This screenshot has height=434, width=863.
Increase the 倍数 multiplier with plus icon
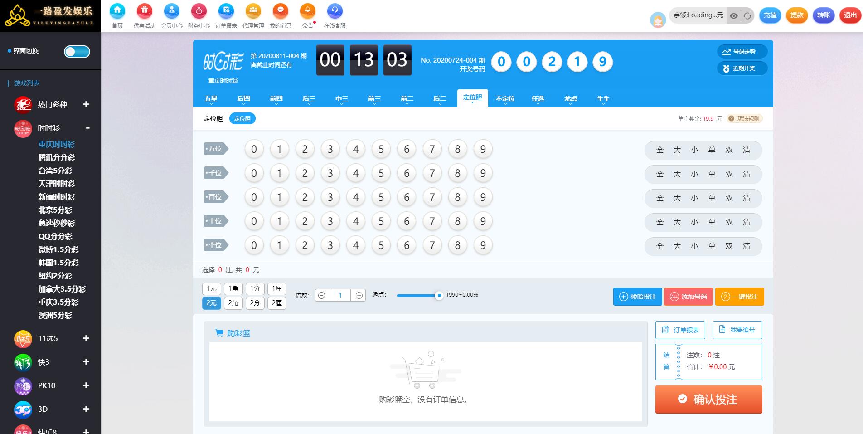[359, 296]
